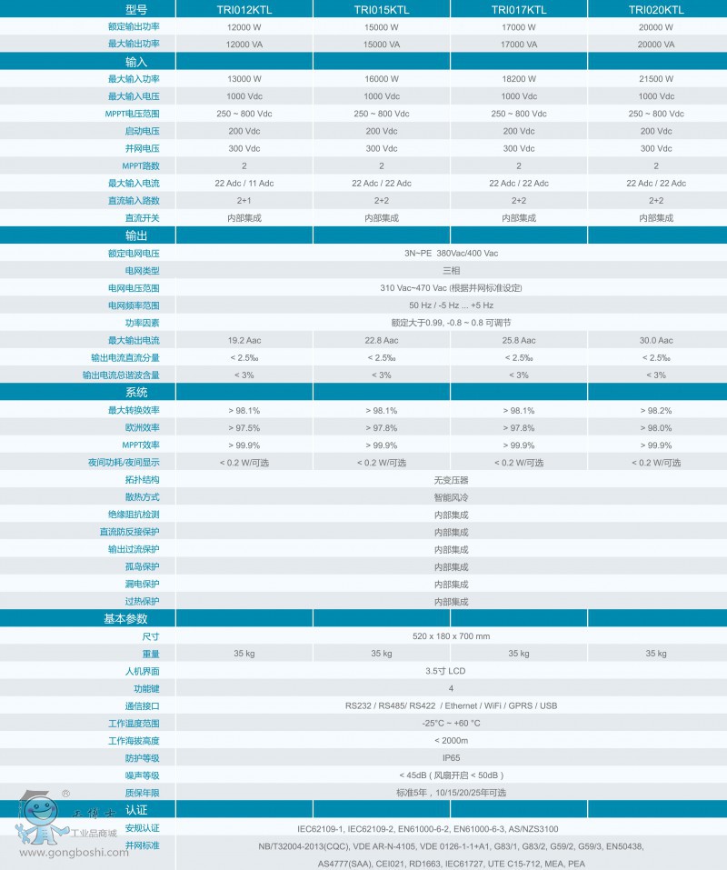Click the 型号 header cell
727x870 pixels.
(x=134, y=9)
